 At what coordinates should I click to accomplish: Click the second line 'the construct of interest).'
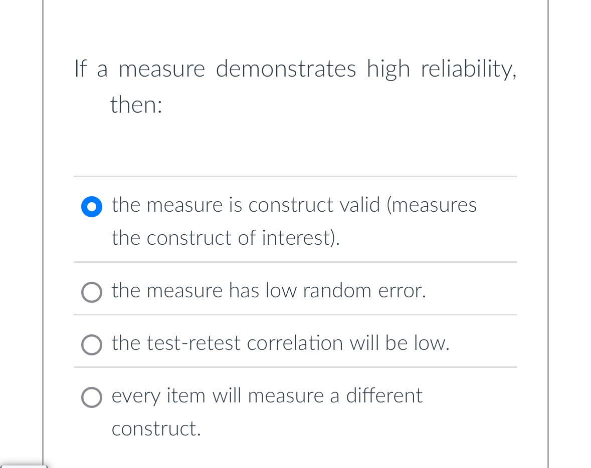click(x=226, y=238)
